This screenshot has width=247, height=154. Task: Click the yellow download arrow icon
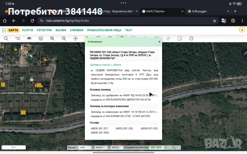242,30
